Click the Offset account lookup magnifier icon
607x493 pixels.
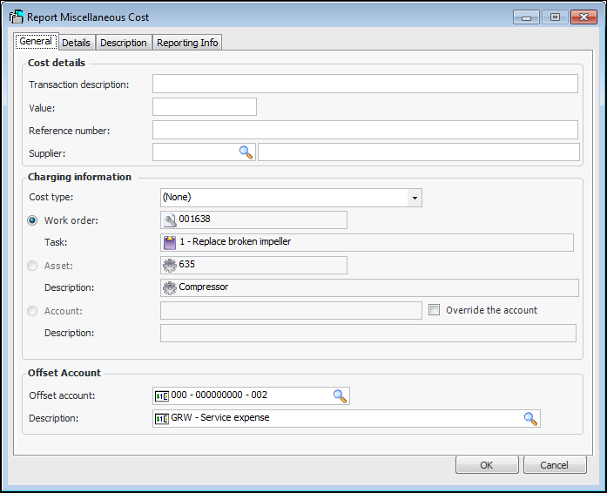[x=340, y=395]
